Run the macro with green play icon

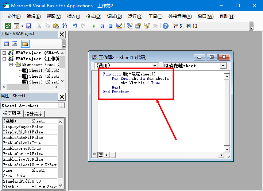pos(94,26)
